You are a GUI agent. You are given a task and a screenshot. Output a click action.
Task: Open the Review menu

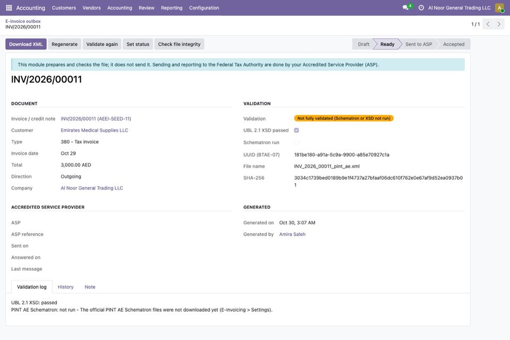point(146,8)
